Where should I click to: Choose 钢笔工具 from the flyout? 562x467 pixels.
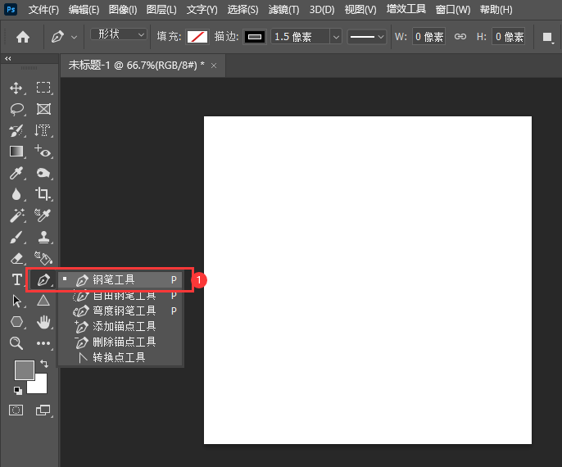120,279
